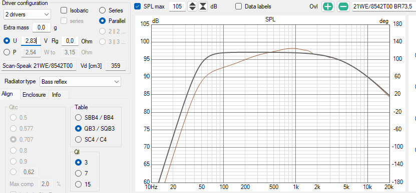Click the green plus overlay add icon
The height and width of the screenshot is (193, 416).
[328, 6]
